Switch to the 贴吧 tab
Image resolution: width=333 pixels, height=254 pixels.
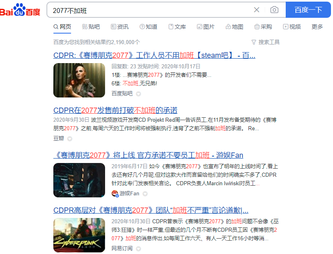91,27
